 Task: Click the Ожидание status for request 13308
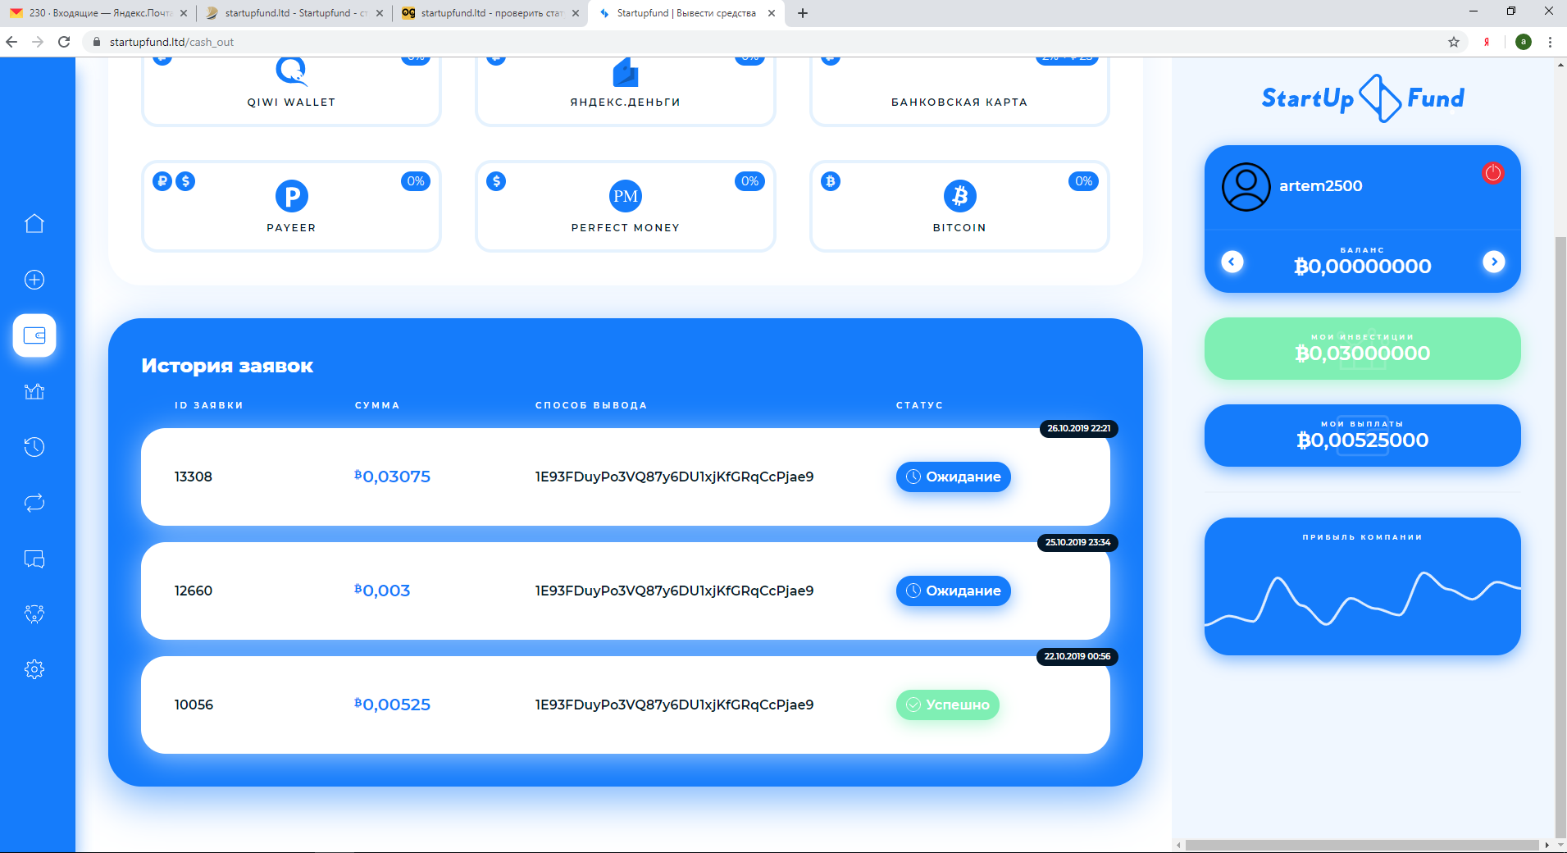click(953, 477)
